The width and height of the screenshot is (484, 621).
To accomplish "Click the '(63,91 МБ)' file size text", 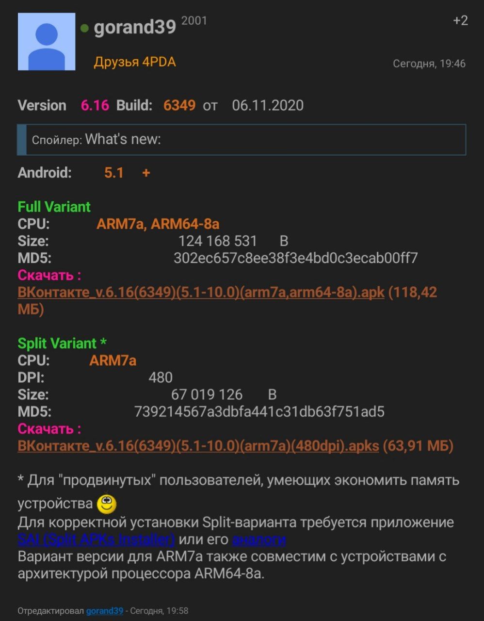I will tap(418, 446).
